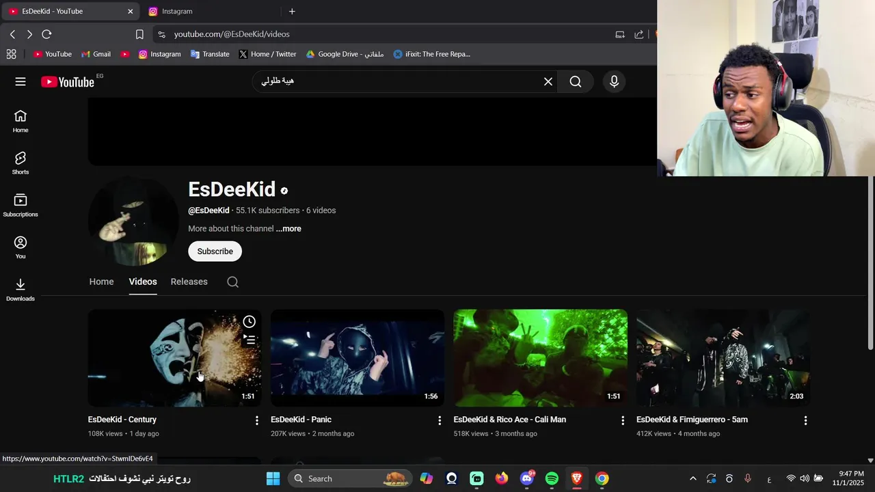Open the YouTube guide hamburger menu
Screen dimensions: 875x492
point(21,82)
